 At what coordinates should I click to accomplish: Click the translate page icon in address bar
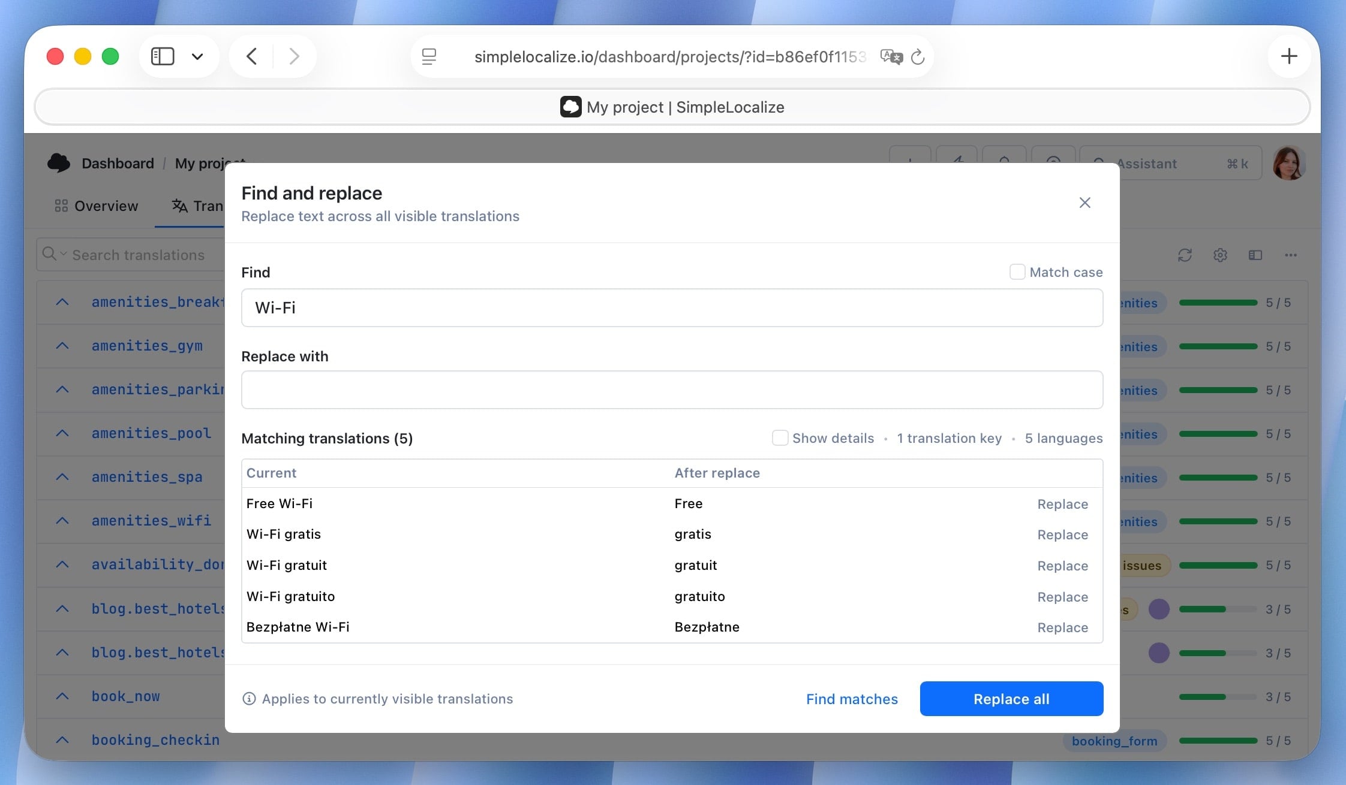(x=891, y=56)
